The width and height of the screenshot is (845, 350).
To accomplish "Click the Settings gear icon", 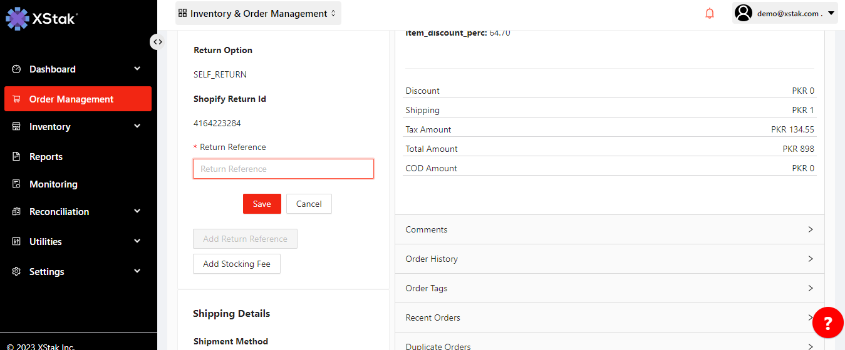I will point(17,272).
